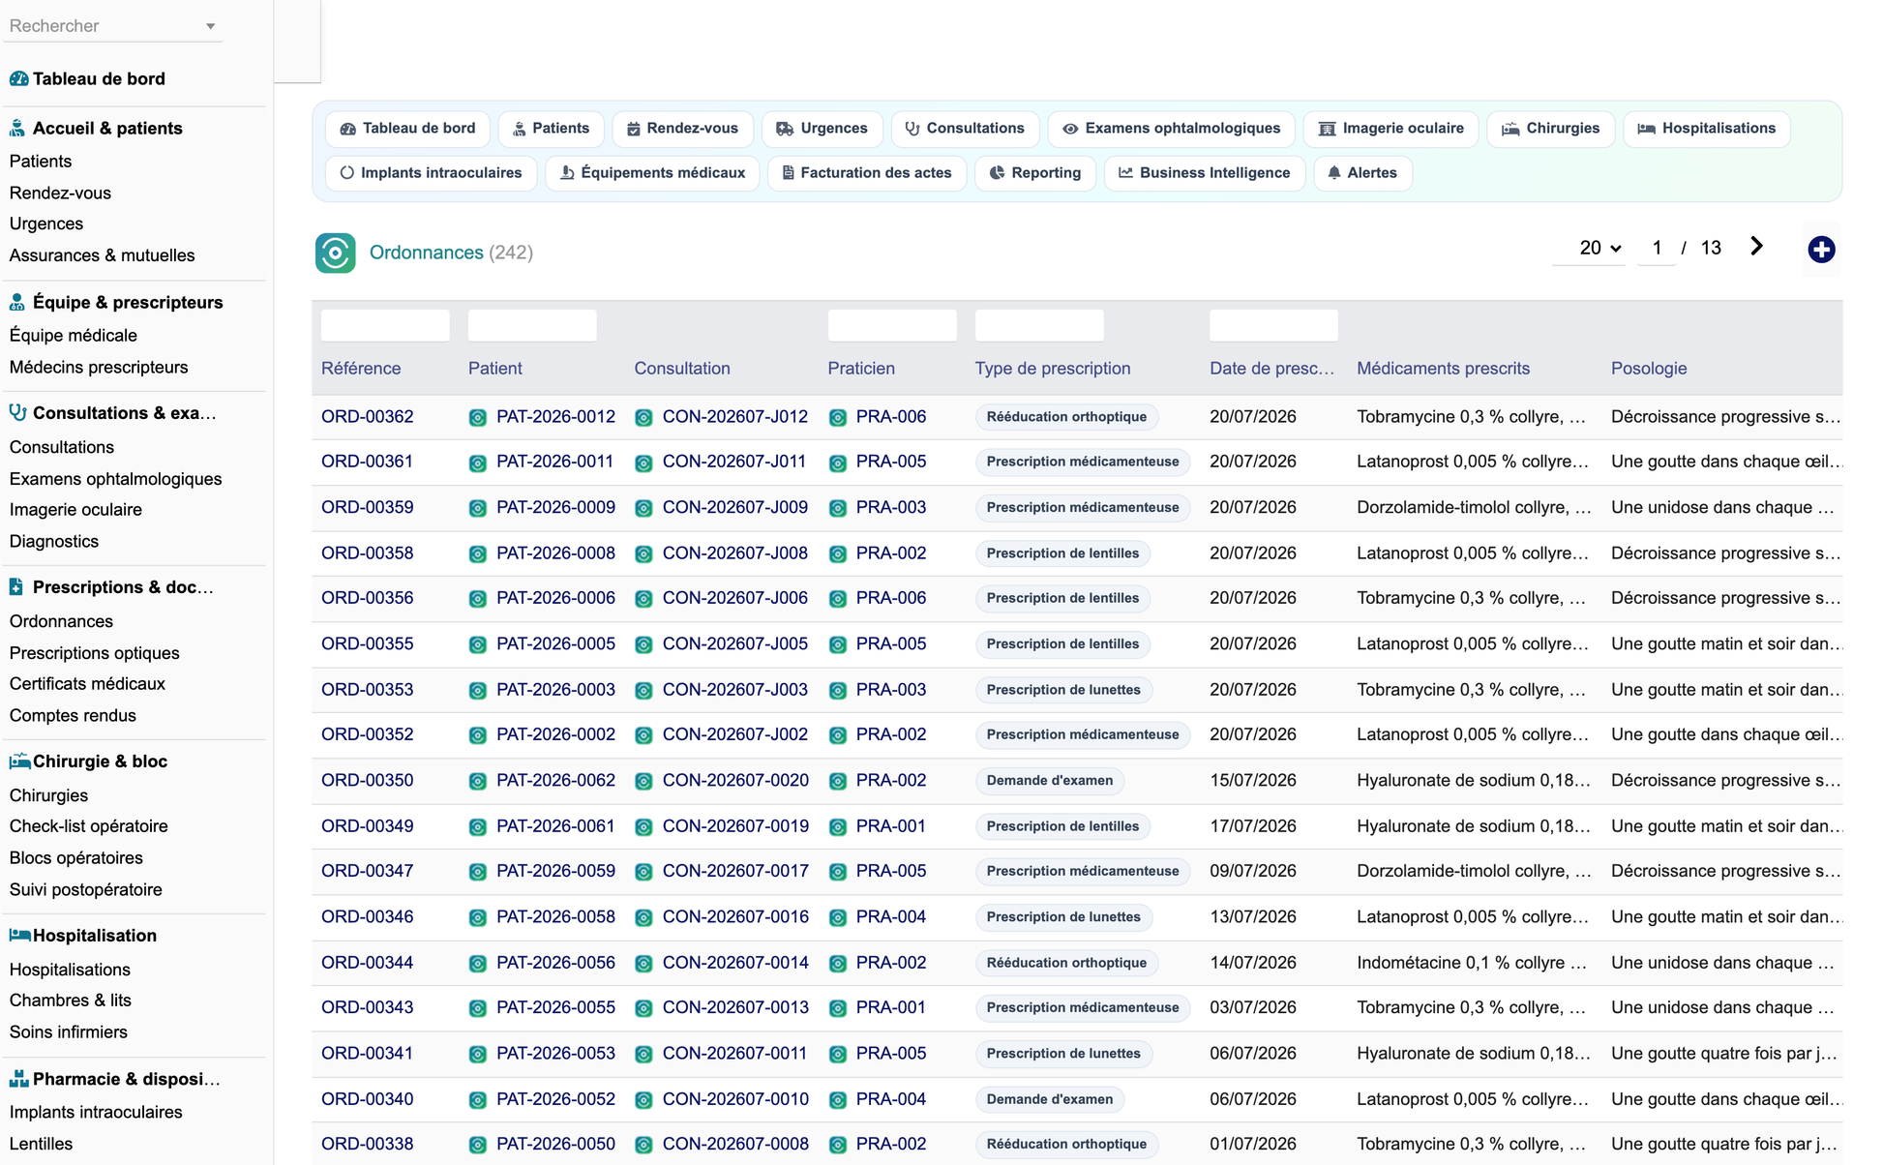Click the Rééducation orthoptique badge in ORD-00344 row
Screen dimensions: 1883x1165
pyautogui.click(x=1066, y=963)
